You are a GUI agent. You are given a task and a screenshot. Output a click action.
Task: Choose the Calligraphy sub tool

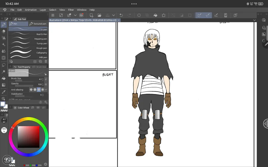point(28,53)
